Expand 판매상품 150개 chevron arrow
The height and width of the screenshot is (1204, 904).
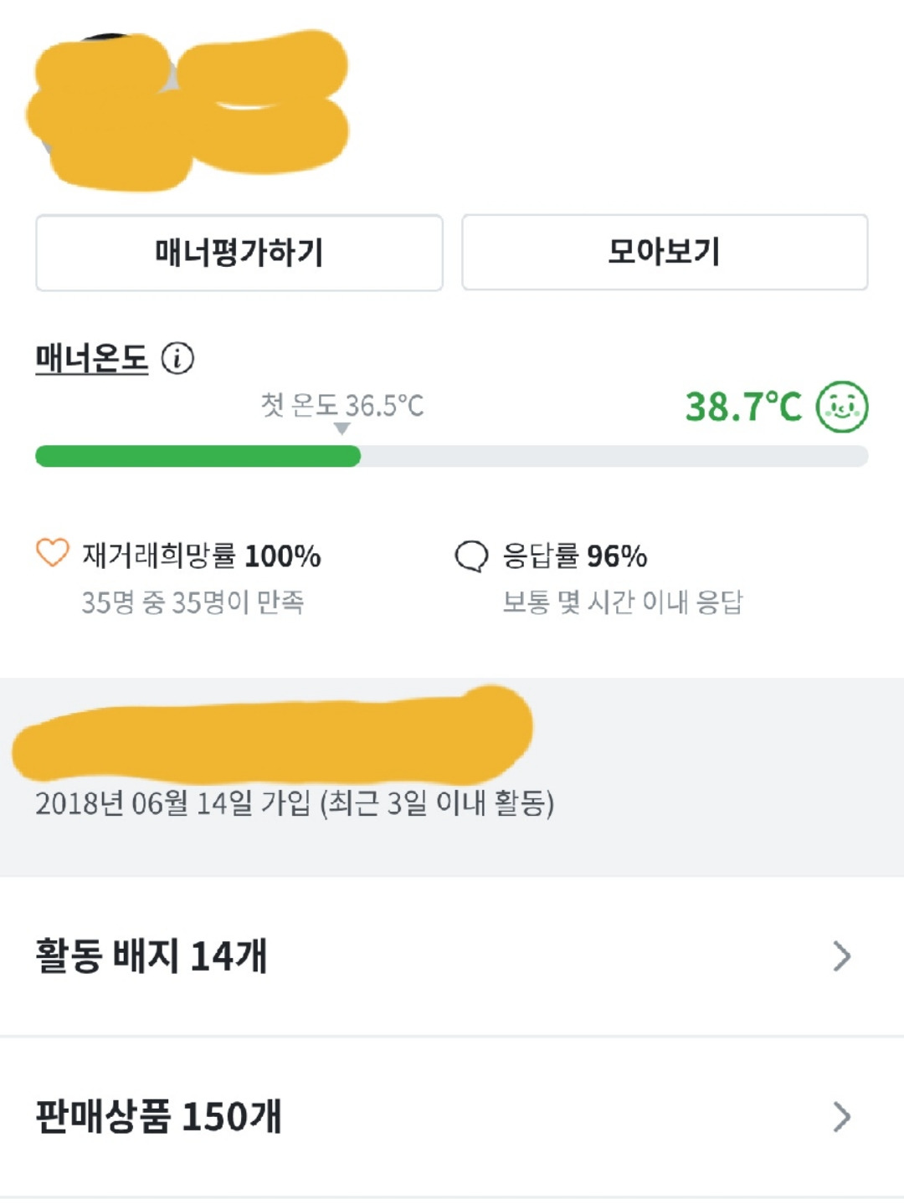coord(842,1116)
